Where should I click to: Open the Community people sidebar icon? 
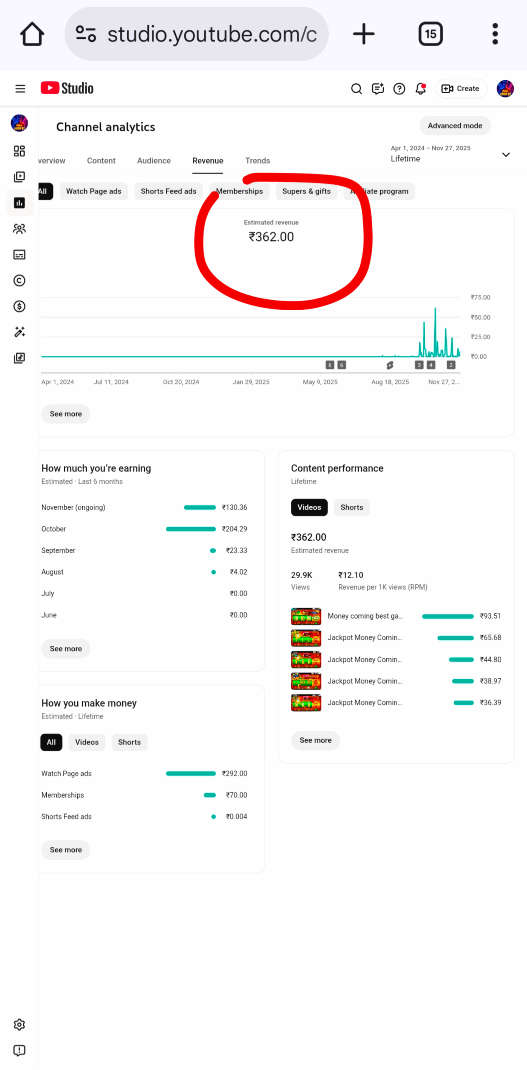[x=19, y=229]
